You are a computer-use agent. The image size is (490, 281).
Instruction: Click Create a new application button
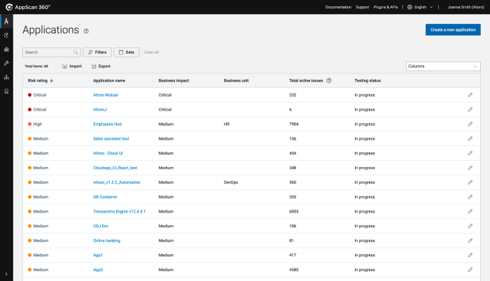tap(453, 29)
